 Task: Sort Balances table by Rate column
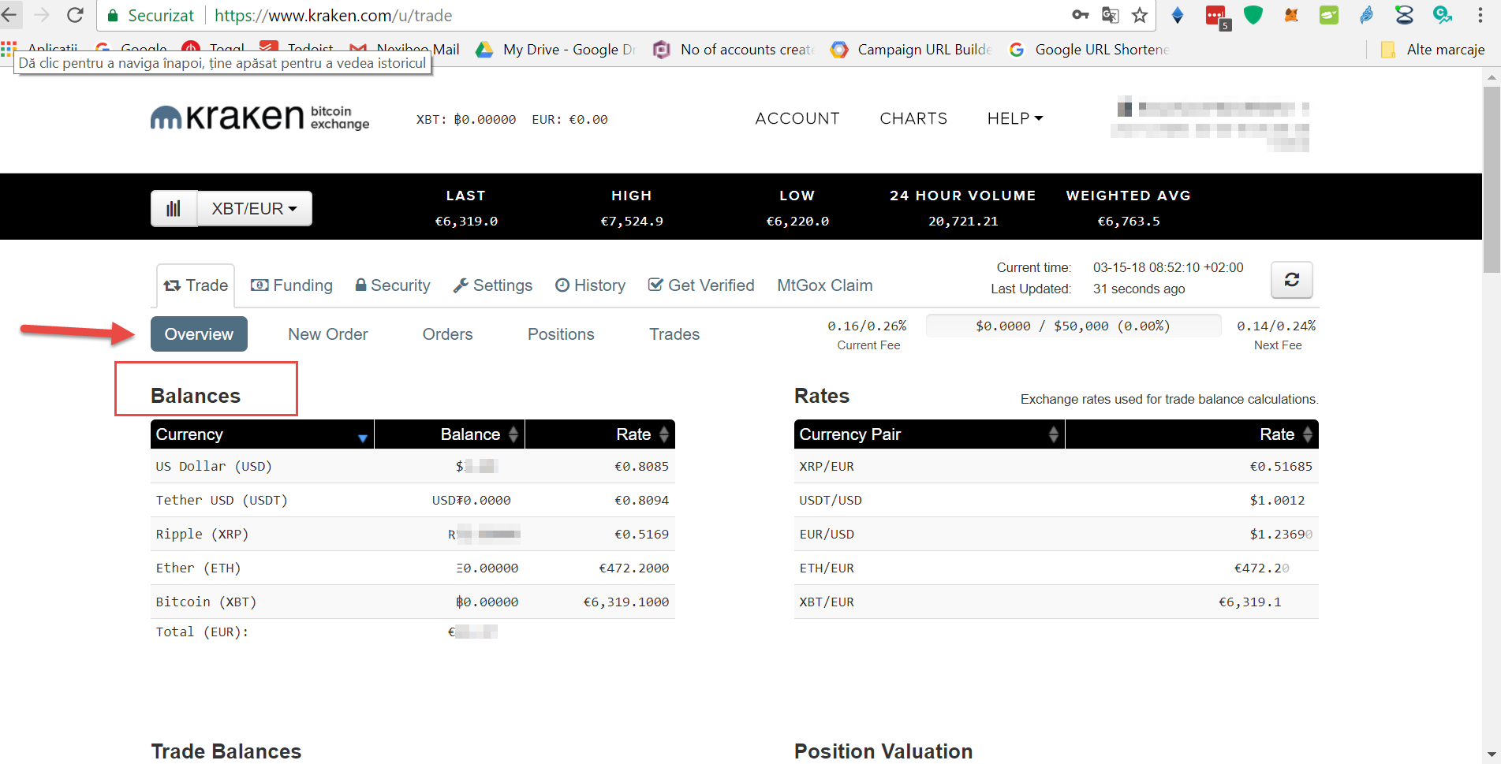point(600,434)
